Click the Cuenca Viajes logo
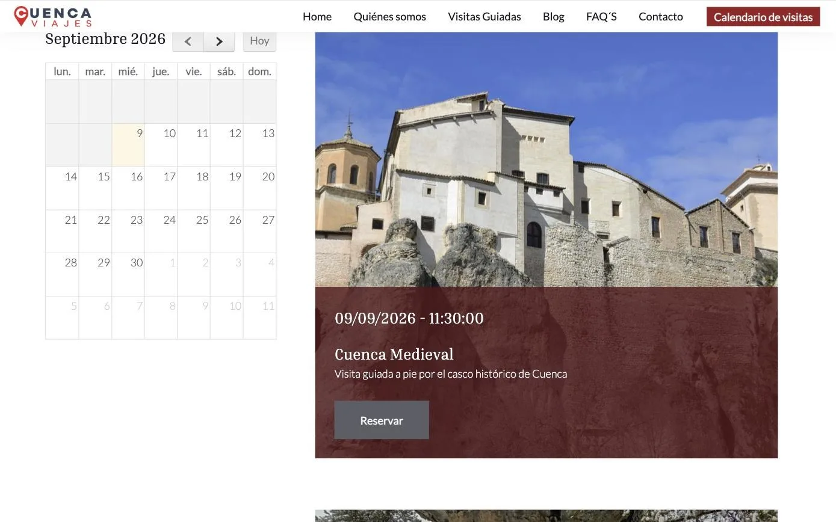The height and width of the screenshot is (522, 836). (x=53, y=16)
